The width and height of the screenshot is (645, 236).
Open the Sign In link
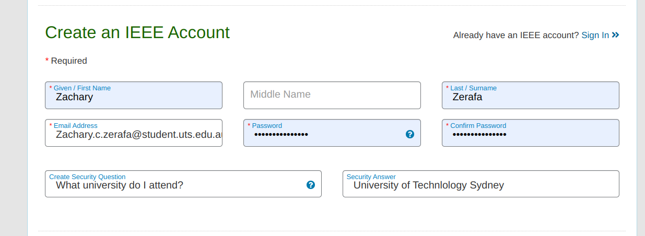pos(595,35)
